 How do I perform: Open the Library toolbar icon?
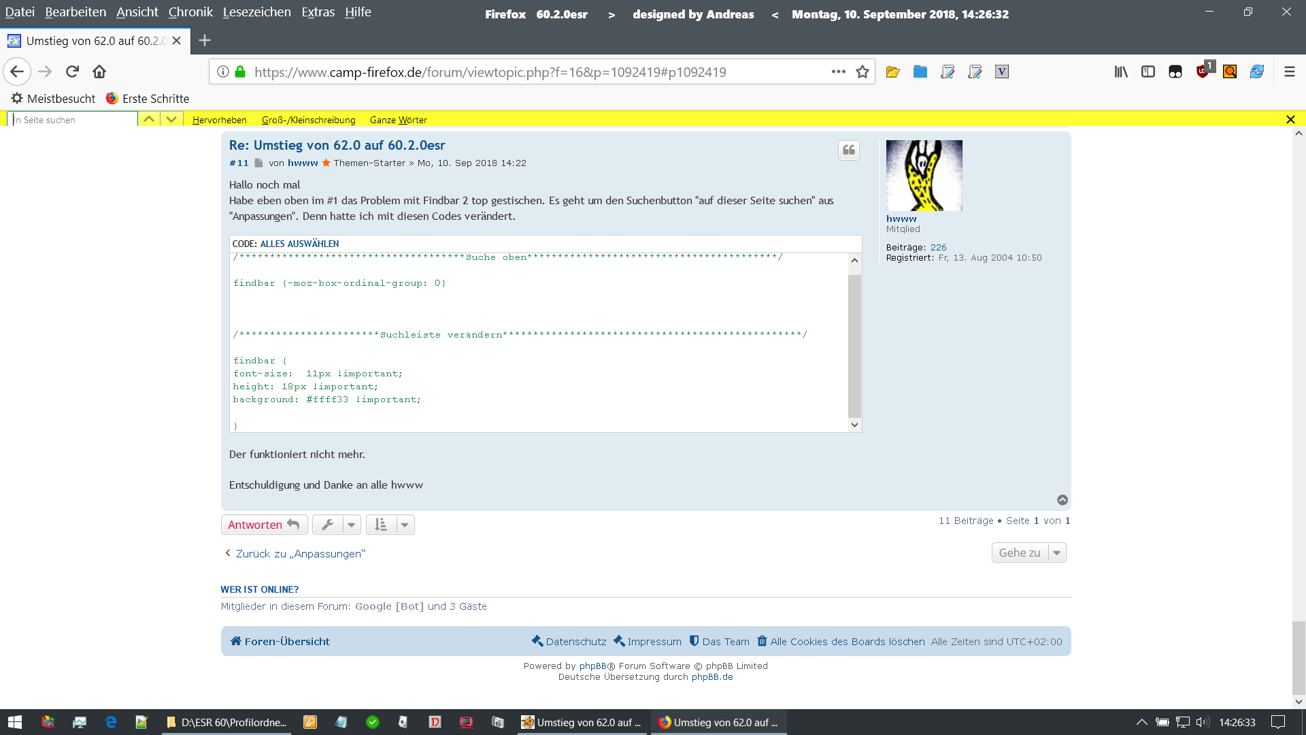(x=1120, y=71)
